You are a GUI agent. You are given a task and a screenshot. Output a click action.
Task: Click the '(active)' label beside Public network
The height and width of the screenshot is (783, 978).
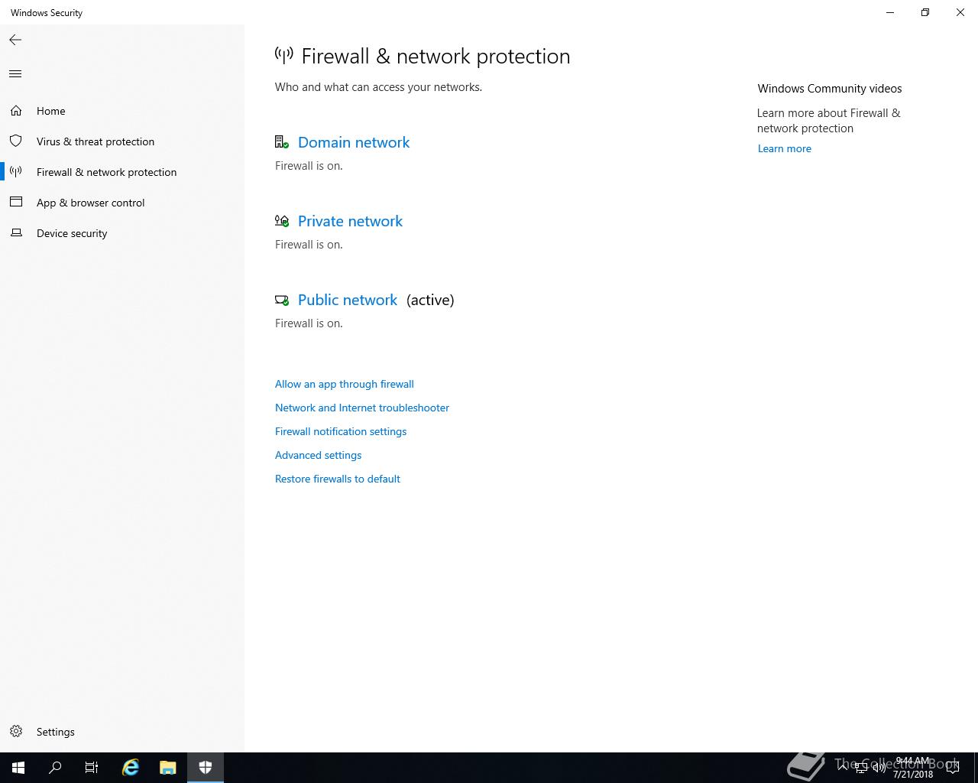click(430, 300)
